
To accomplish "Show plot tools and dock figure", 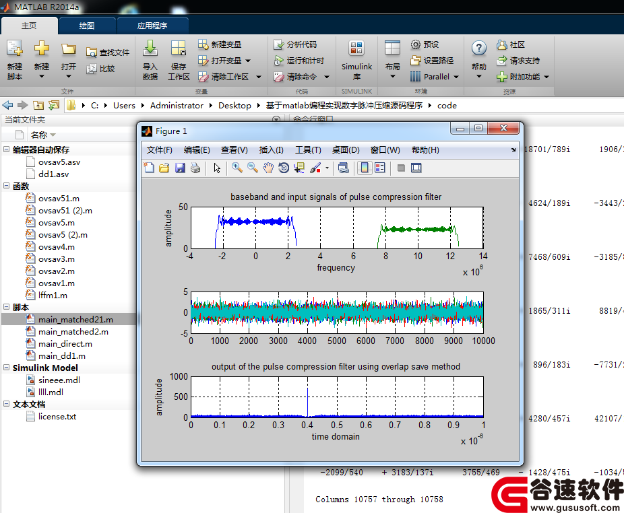I will click(x=416, y=168).
